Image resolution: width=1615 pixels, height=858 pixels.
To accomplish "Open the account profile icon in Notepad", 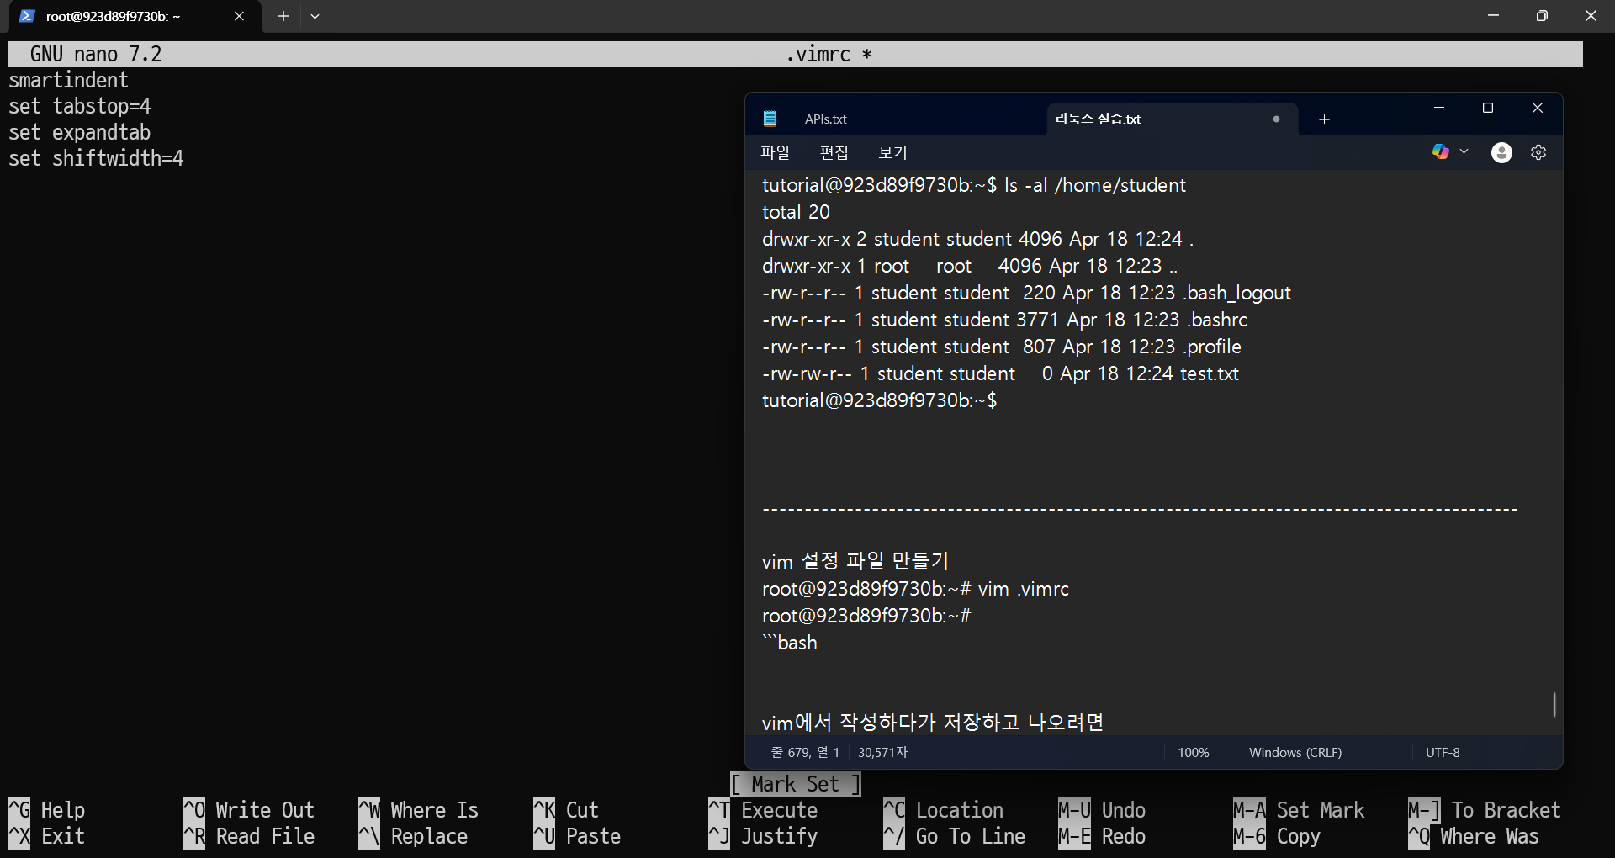I will (x=1501, y=152).
